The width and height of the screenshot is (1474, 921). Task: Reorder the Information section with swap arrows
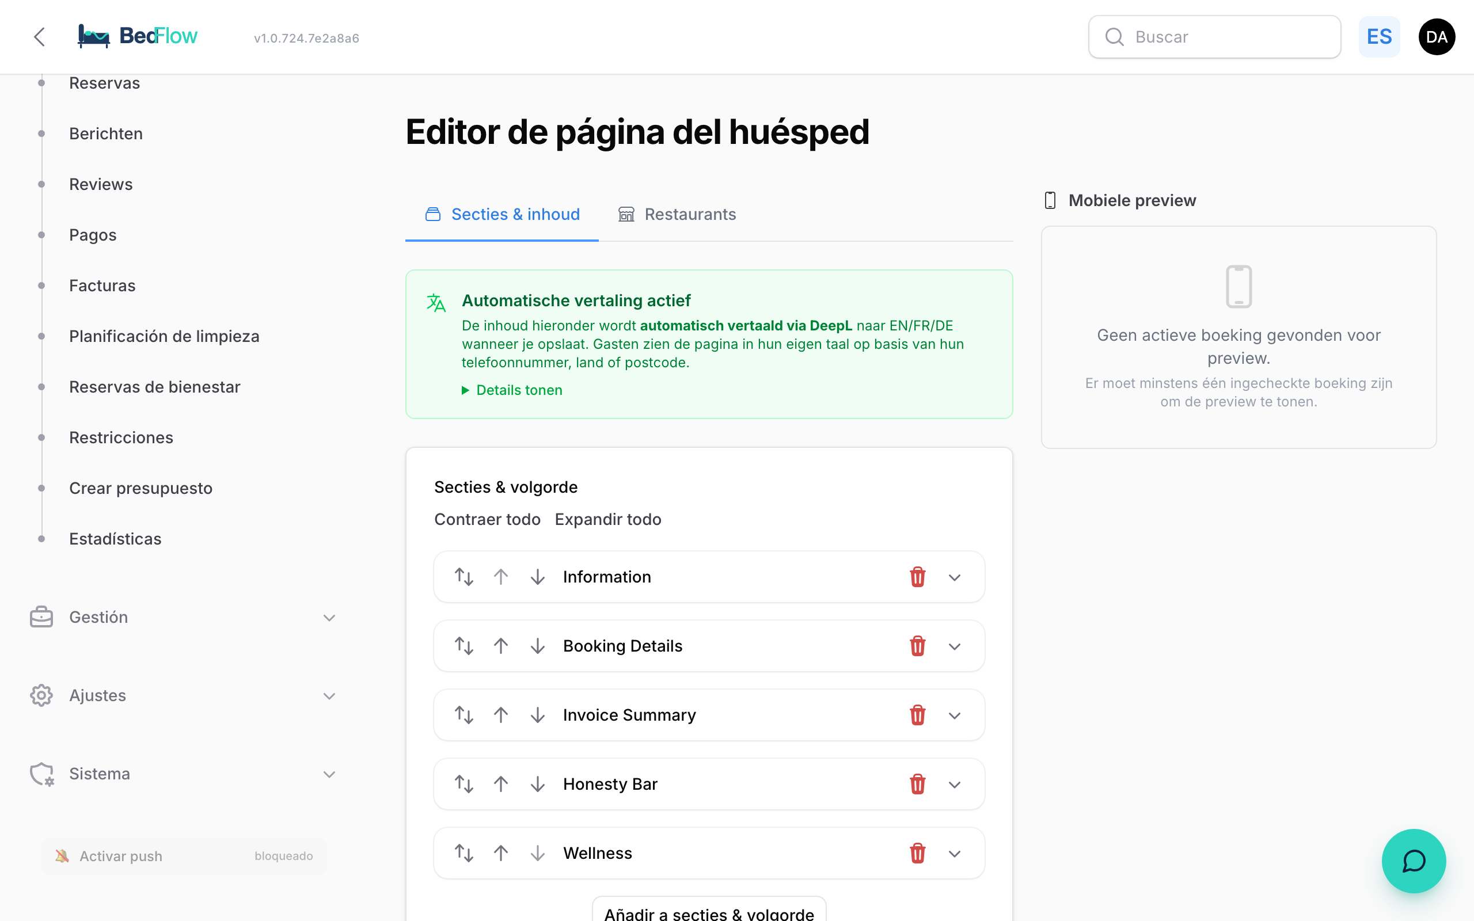(x=464, y=577)
